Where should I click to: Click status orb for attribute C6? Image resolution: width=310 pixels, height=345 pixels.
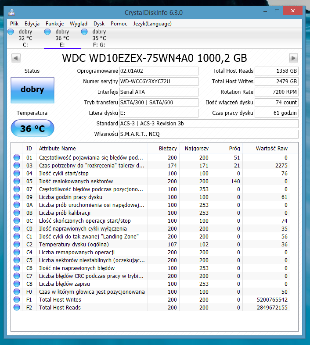[17, 268]
